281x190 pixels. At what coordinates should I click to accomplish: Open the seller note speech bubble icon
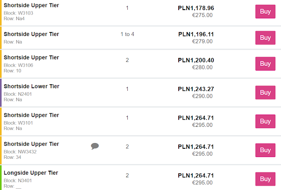click(x=95, y=146)
